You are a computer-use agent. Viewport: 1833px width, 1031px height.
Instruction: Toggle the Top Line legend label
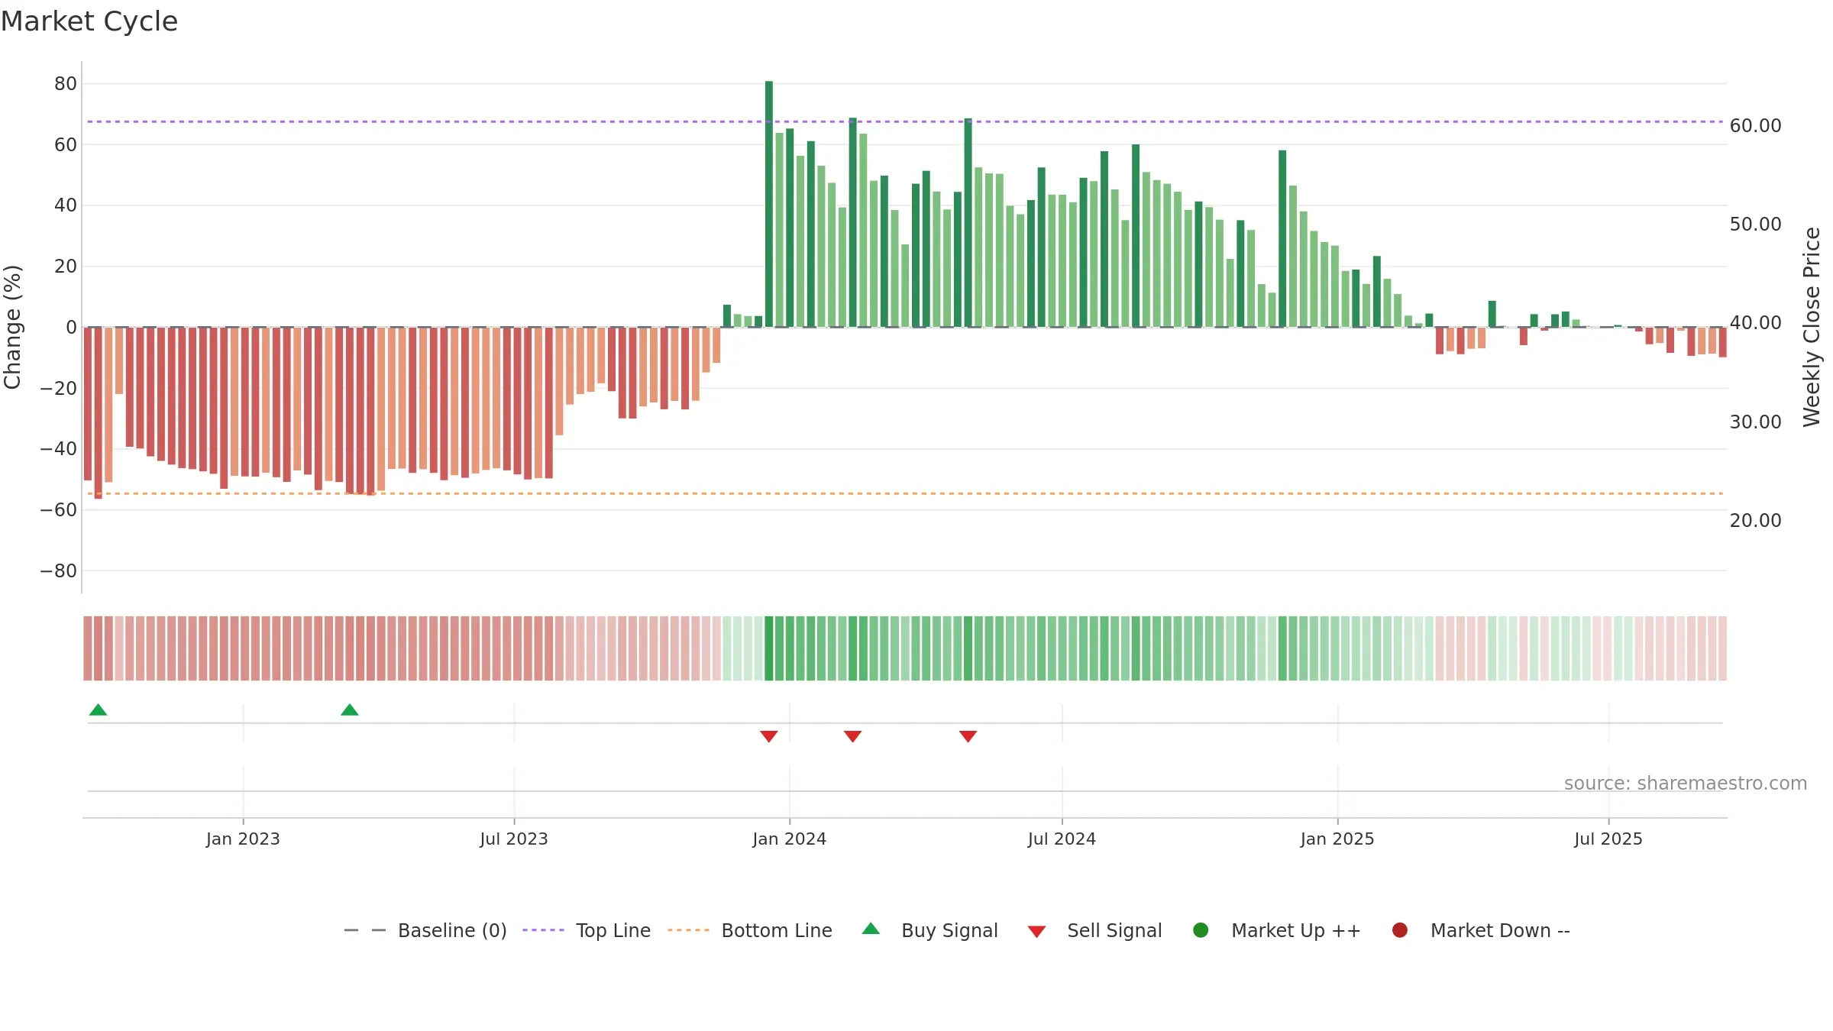click(x=613, y=930)
